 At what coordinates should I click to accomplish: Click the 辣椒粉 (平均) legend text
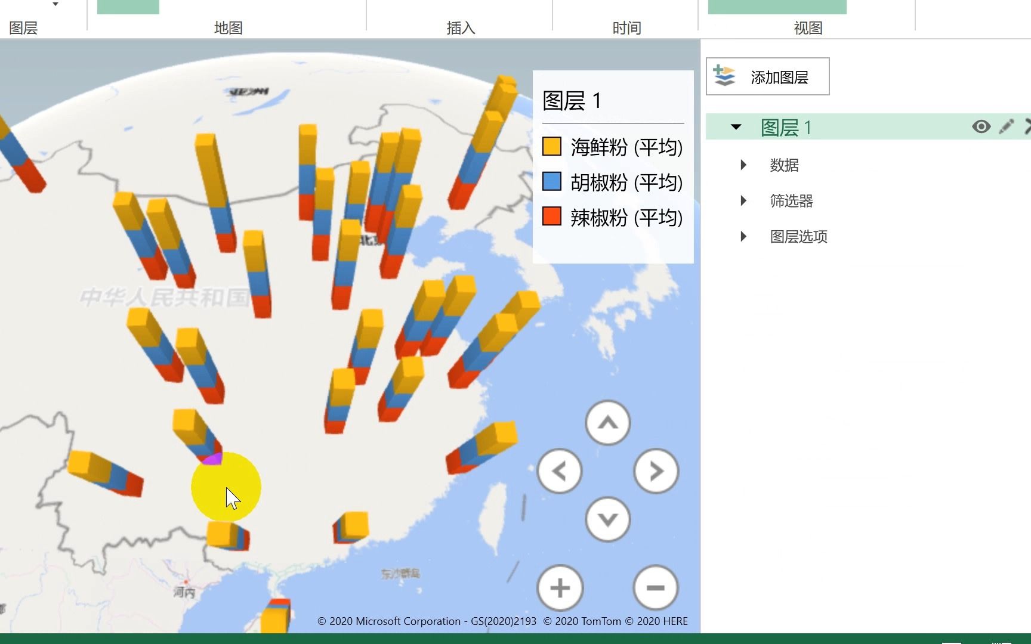coord(626,218)
